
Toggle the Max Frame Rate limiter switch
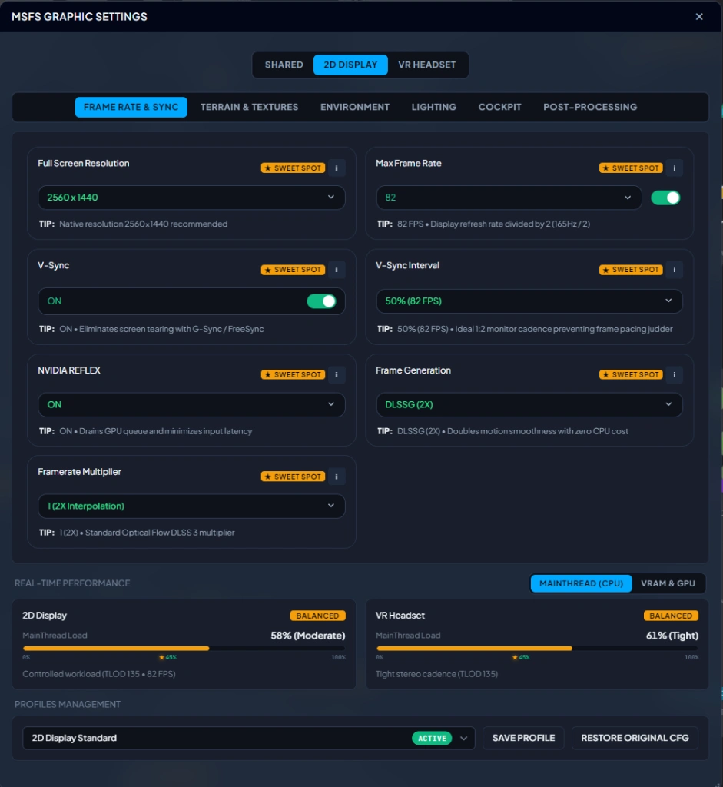665,198
